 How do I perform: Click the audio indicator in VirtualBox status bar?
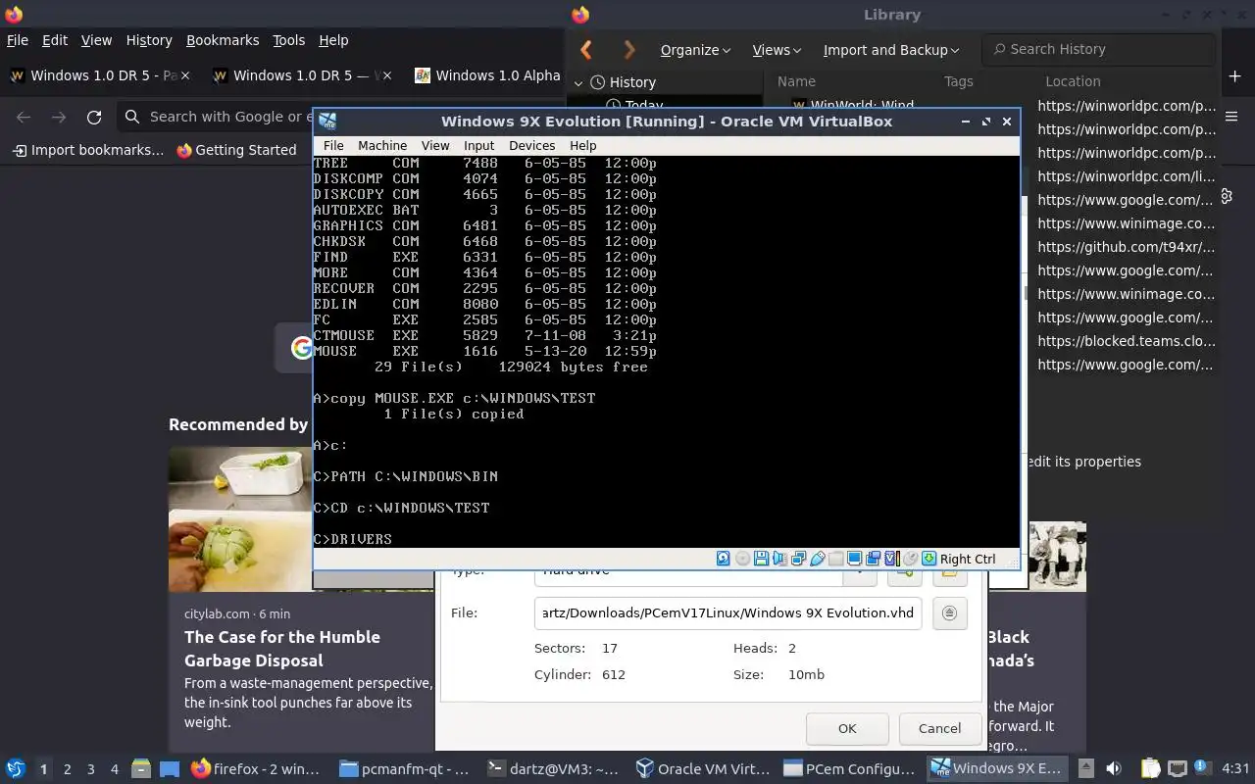[779, 559]
